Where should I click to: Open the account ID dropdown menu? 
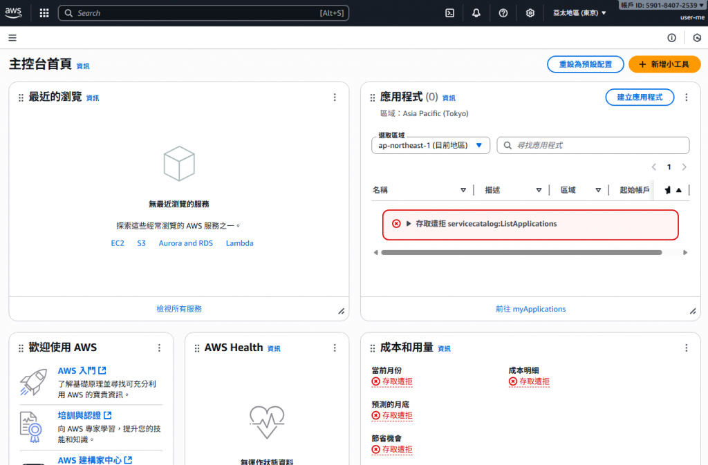coord(662,5)
